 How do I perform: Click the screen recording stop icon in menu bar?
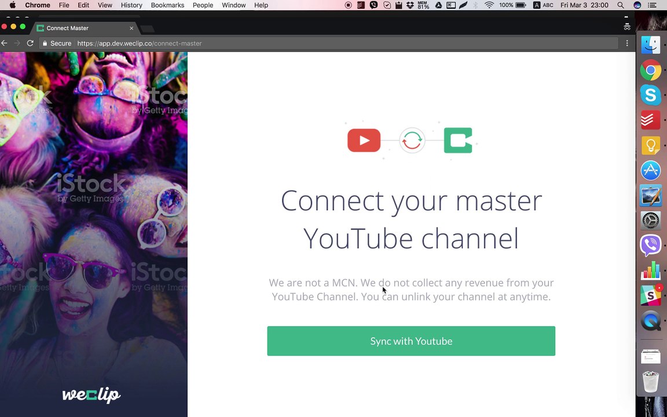(349, 5)
